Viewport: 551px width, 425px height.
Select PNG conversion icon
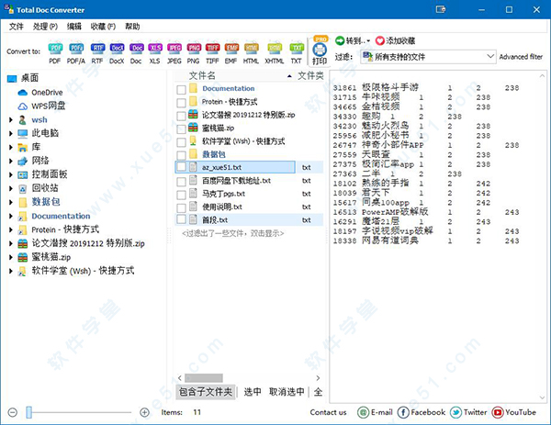pyautogui.click(x=193, y=49)
